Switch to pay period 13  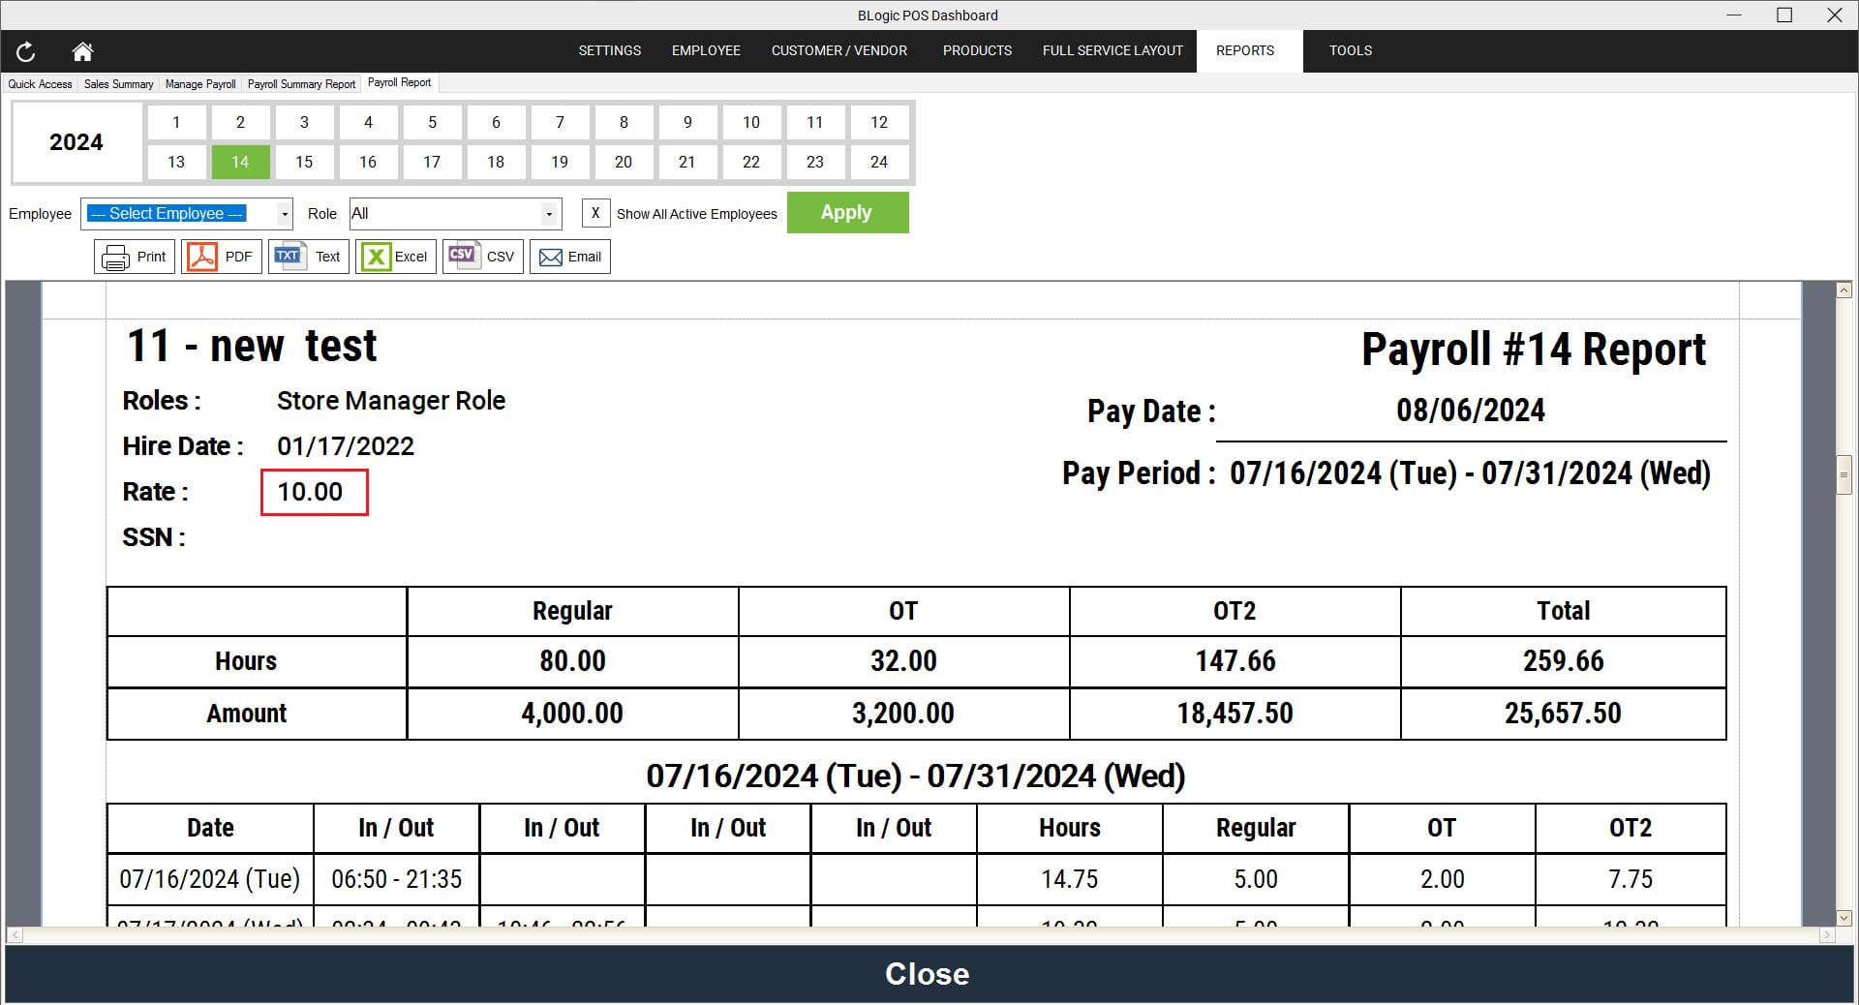point(176,162)
